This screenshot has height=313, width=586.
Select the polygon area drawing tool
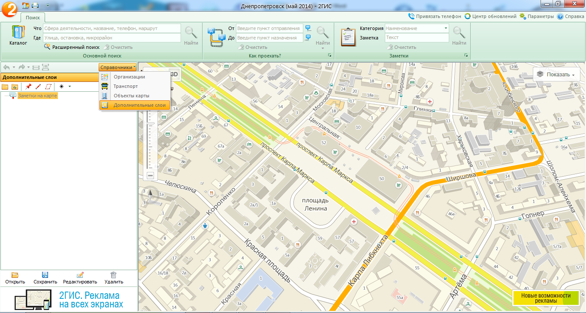click(48, 86)
